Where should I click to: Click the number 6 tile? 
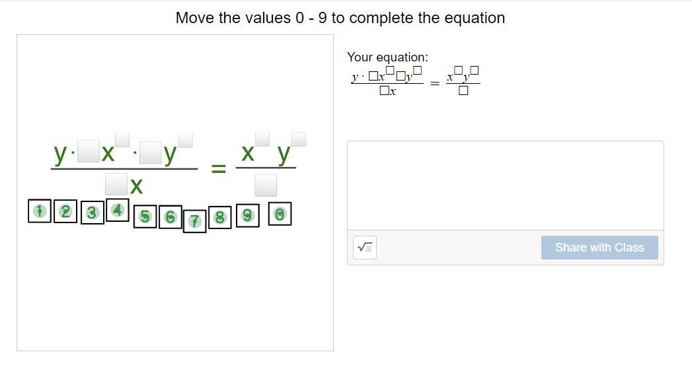pos(170,216)
